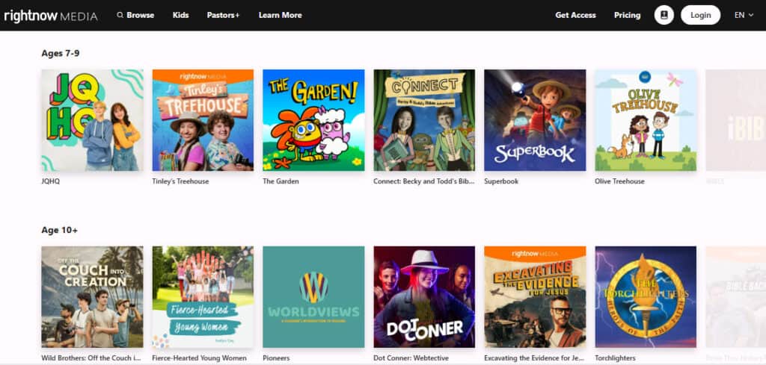
Task: Click 'Wild Brothers: Off the Couch i...' title
Action: tap(91, 358)
